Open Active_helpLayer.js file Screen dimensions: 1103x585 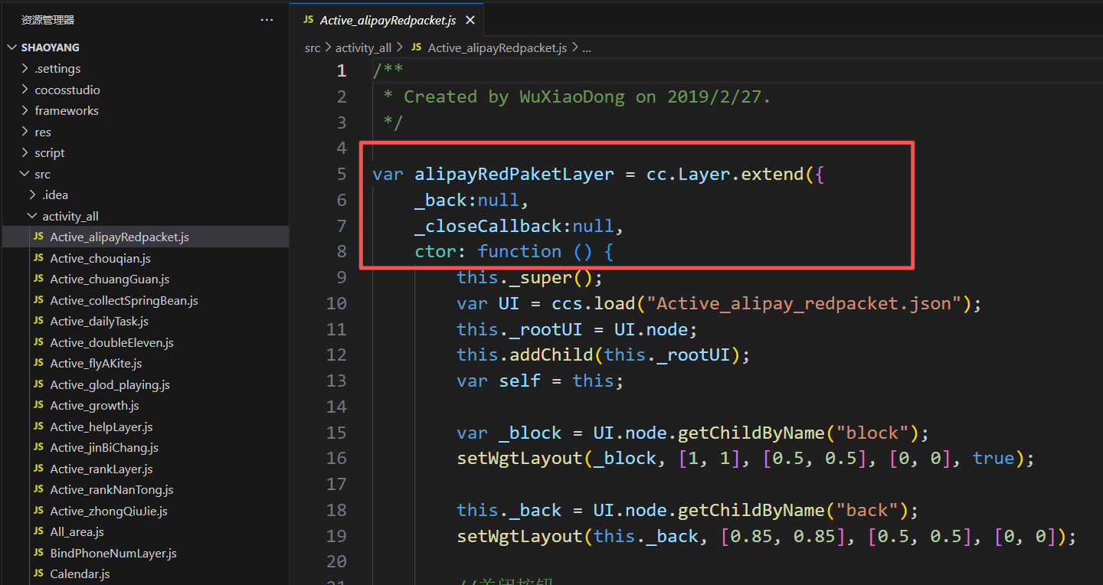pyautogui.click(x=146, y=426)
